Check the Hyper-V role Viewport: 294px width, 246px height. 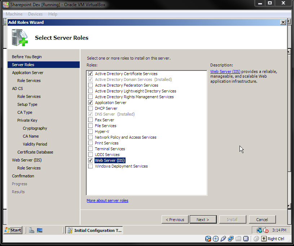coord(91,131)
